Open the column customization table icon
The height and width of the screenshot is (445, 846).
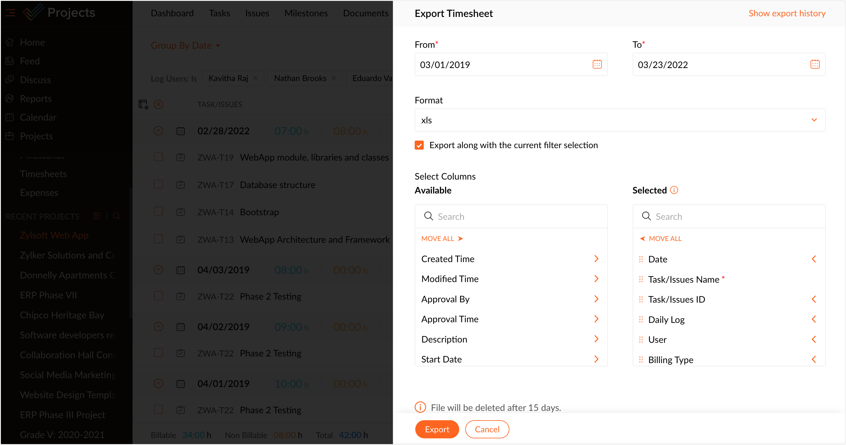tap(143, 104)
